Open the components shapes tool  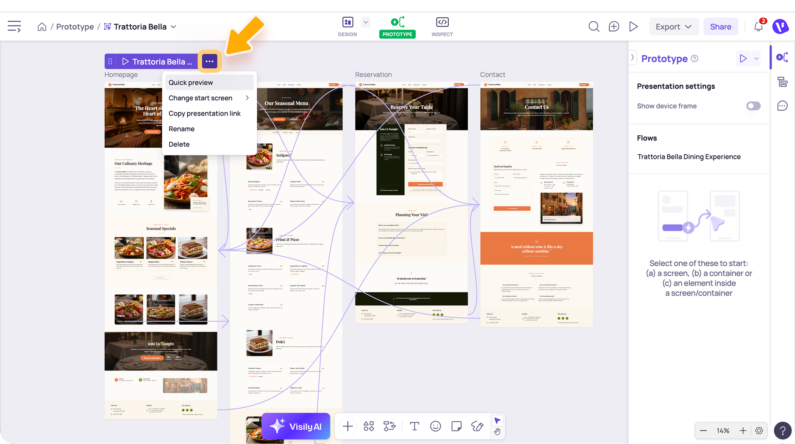point(368,426)
